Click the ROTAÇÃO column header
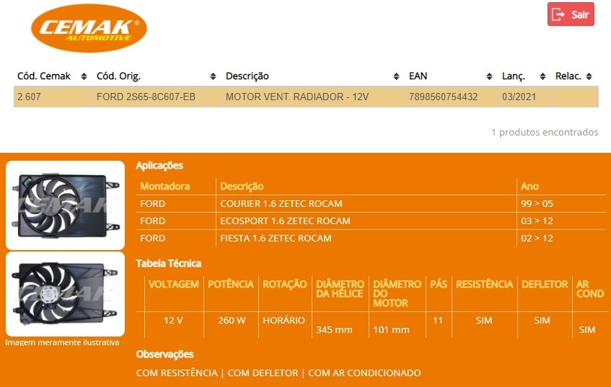611x387 pixels. (x=284, y=284)
